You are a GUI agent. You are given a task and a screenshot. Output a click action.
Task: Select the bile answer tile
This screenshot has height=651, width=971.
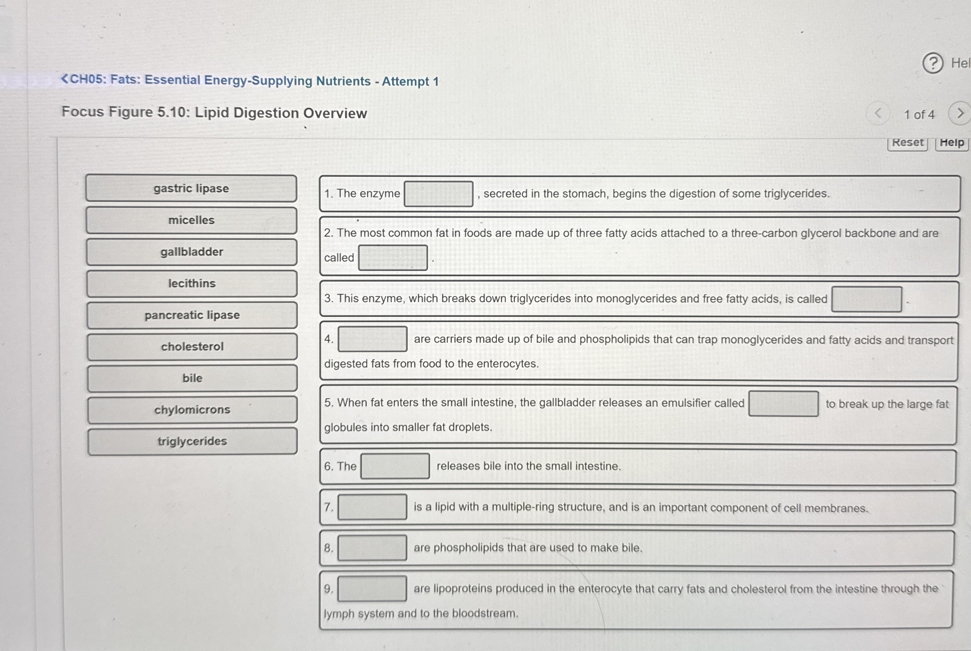[x=192, y=378]
